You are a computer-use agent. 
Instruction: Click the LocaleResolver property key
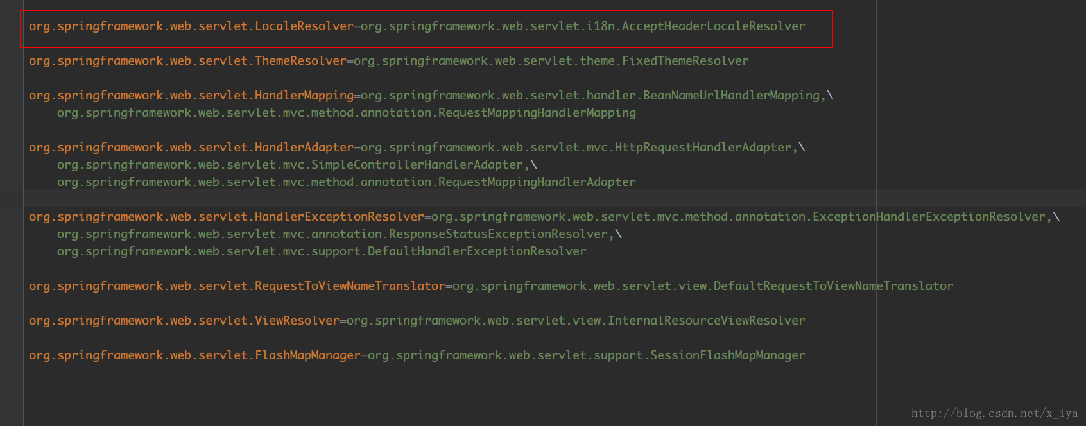pos(191,26)
